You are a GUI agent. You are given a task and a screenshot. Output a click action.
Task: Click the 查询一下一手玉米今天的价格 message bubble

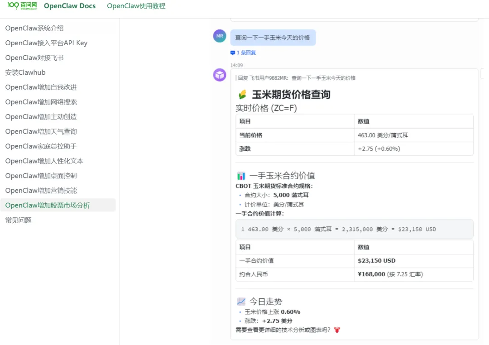[x=273, y=38]
